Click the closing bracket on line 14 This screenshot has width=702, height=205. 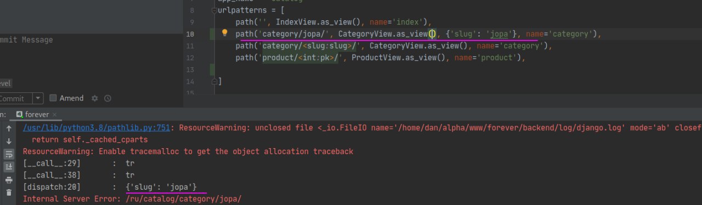220,81
